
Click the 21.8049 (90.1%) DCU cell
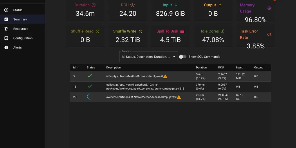click(x=223, y=97)
